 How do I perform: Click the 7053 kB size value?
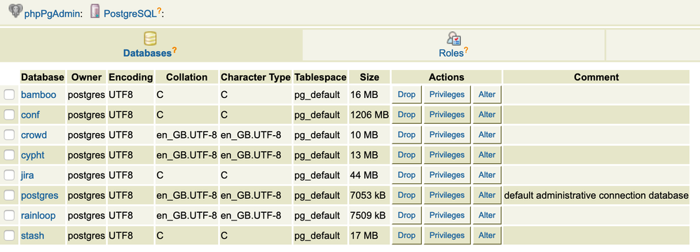click(368, 195)
